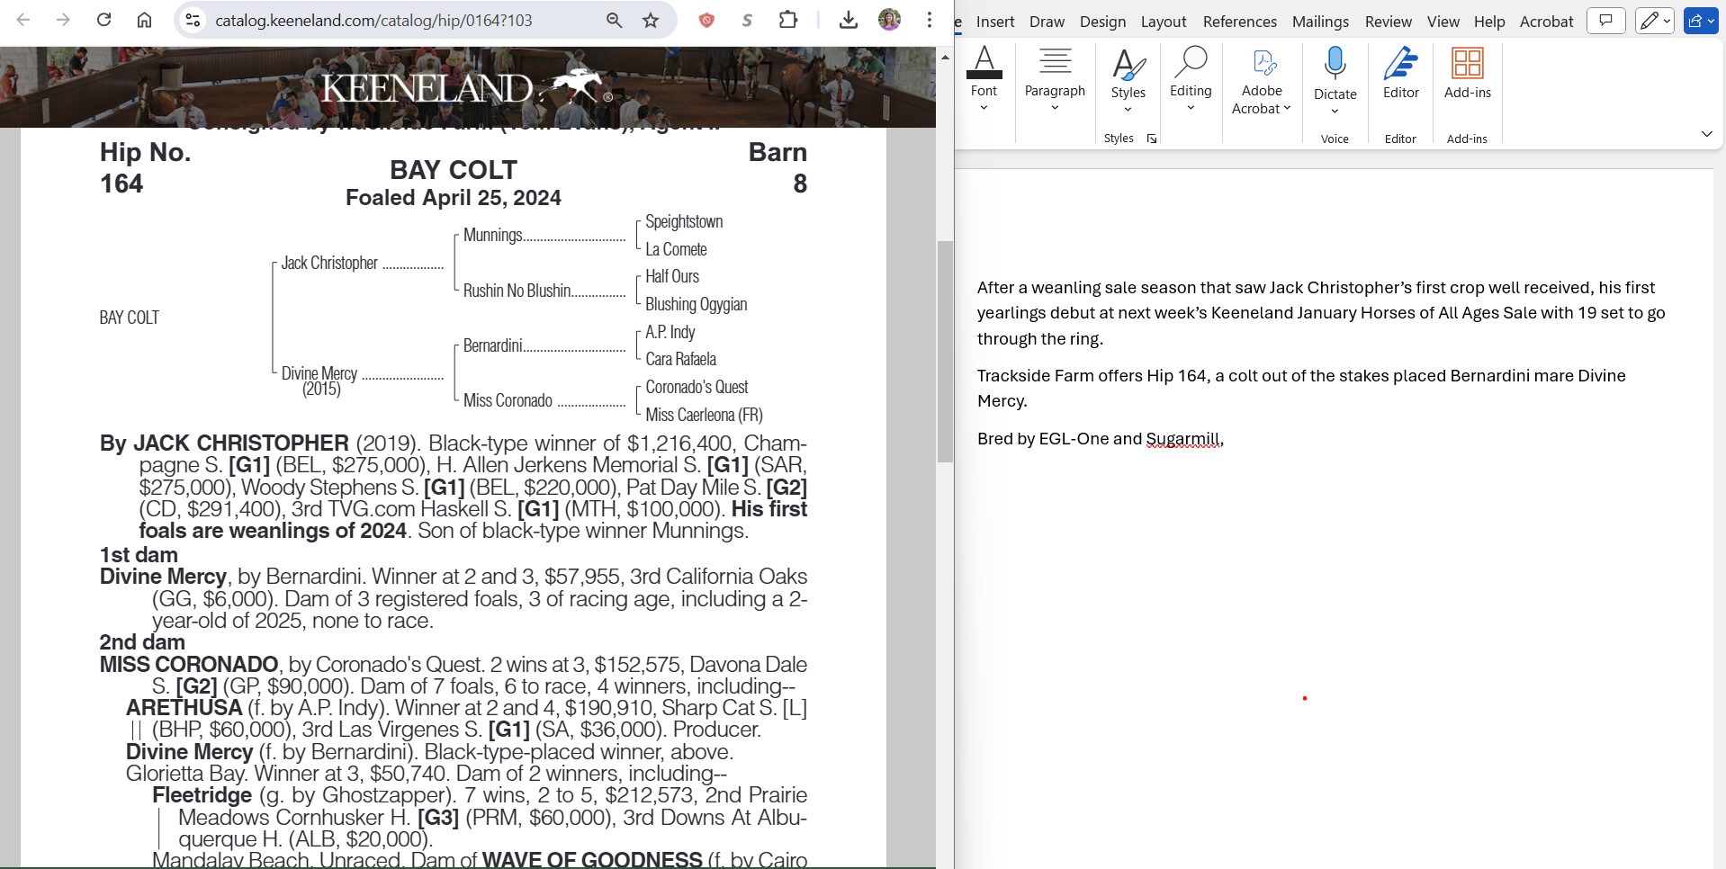Click 'ARETHUSA' entry in catalog text
Image resolution: width=1726 pixels, height=869 pixels.
coord(184,708)
